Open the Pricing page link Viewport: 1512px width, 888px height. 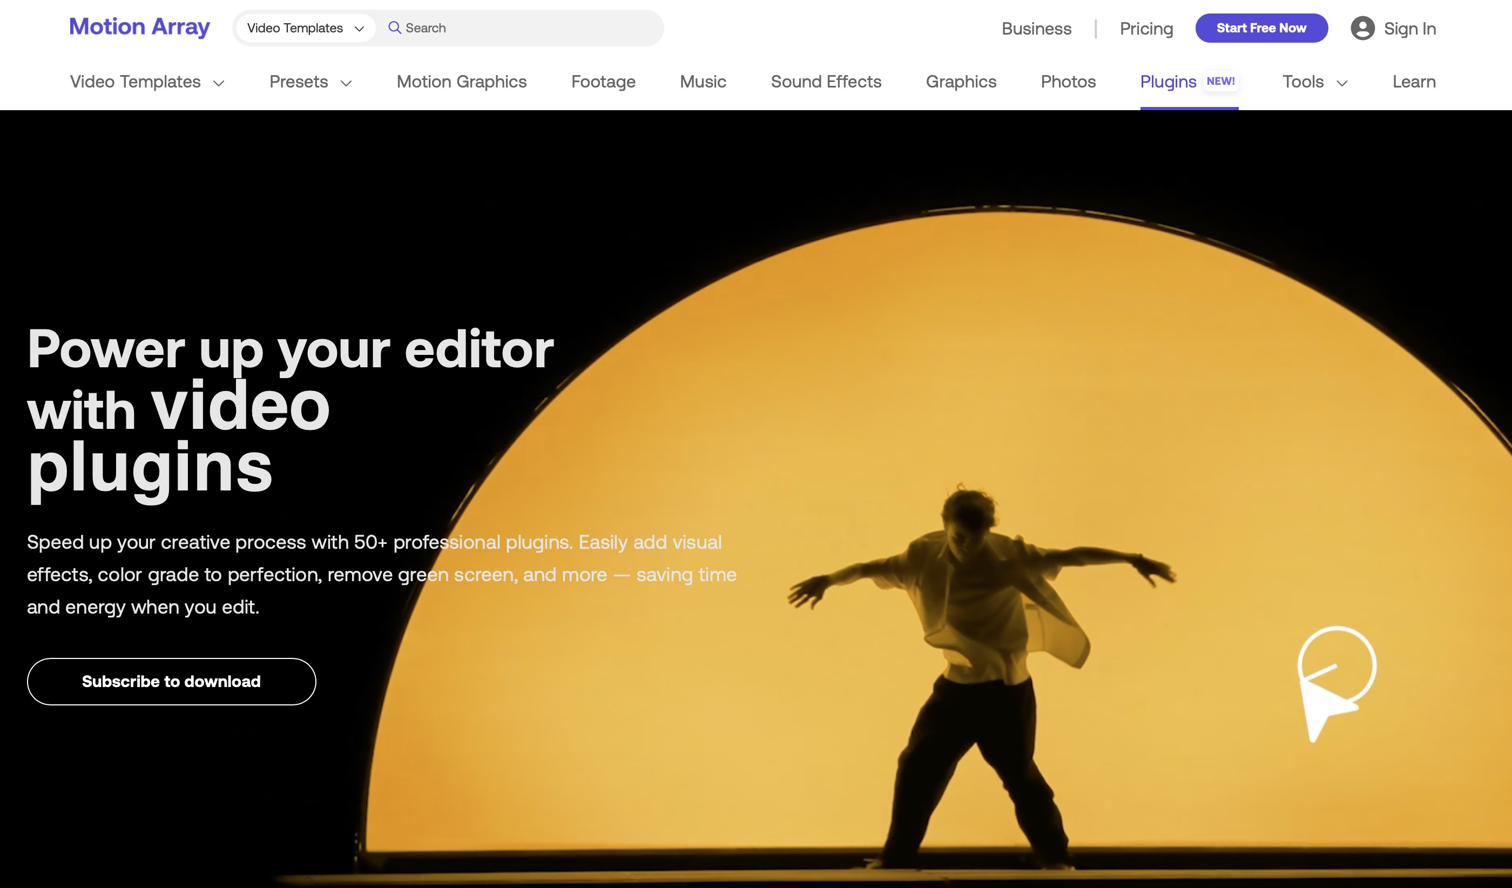[1146, 28]
